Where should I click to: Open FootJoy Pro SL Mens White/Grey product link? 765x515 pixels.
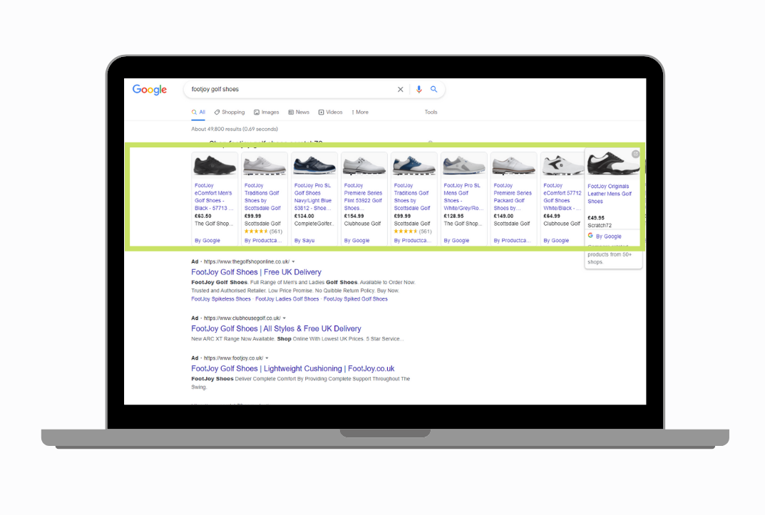click(463, 197)
